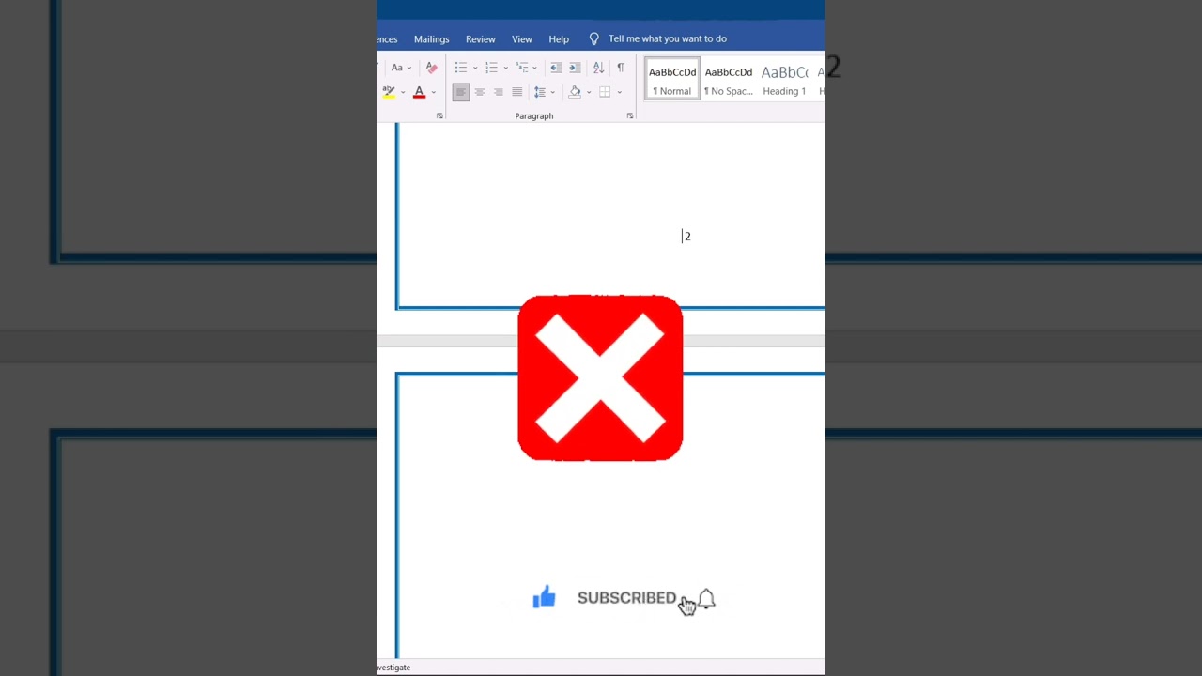The image size is (1202, 676).
Task: Apply the No Spacing style
Action: coord(729,80)
